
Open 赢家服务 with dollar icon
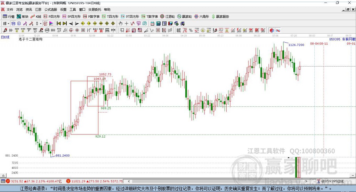click(x=220, y=17)
